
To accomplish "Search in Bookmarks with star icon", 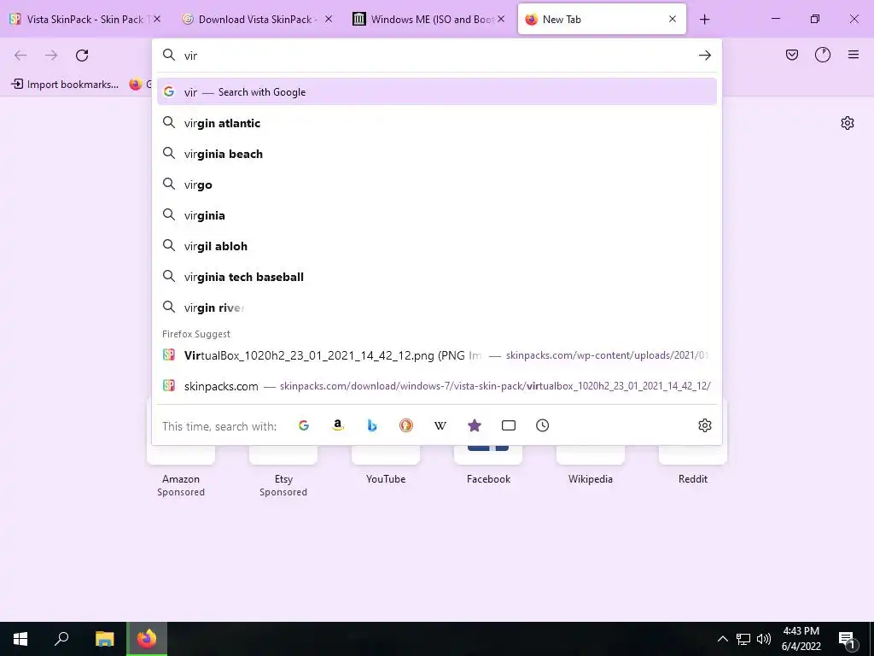I will [x=475, y=425].
